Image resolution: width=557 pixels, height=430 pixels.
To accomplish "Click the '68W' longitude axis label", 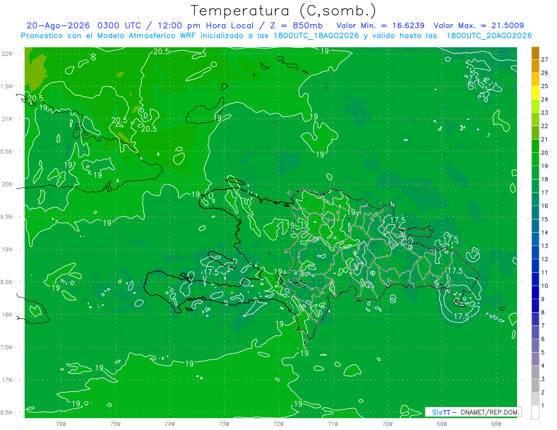I will [x=496, y=424].
